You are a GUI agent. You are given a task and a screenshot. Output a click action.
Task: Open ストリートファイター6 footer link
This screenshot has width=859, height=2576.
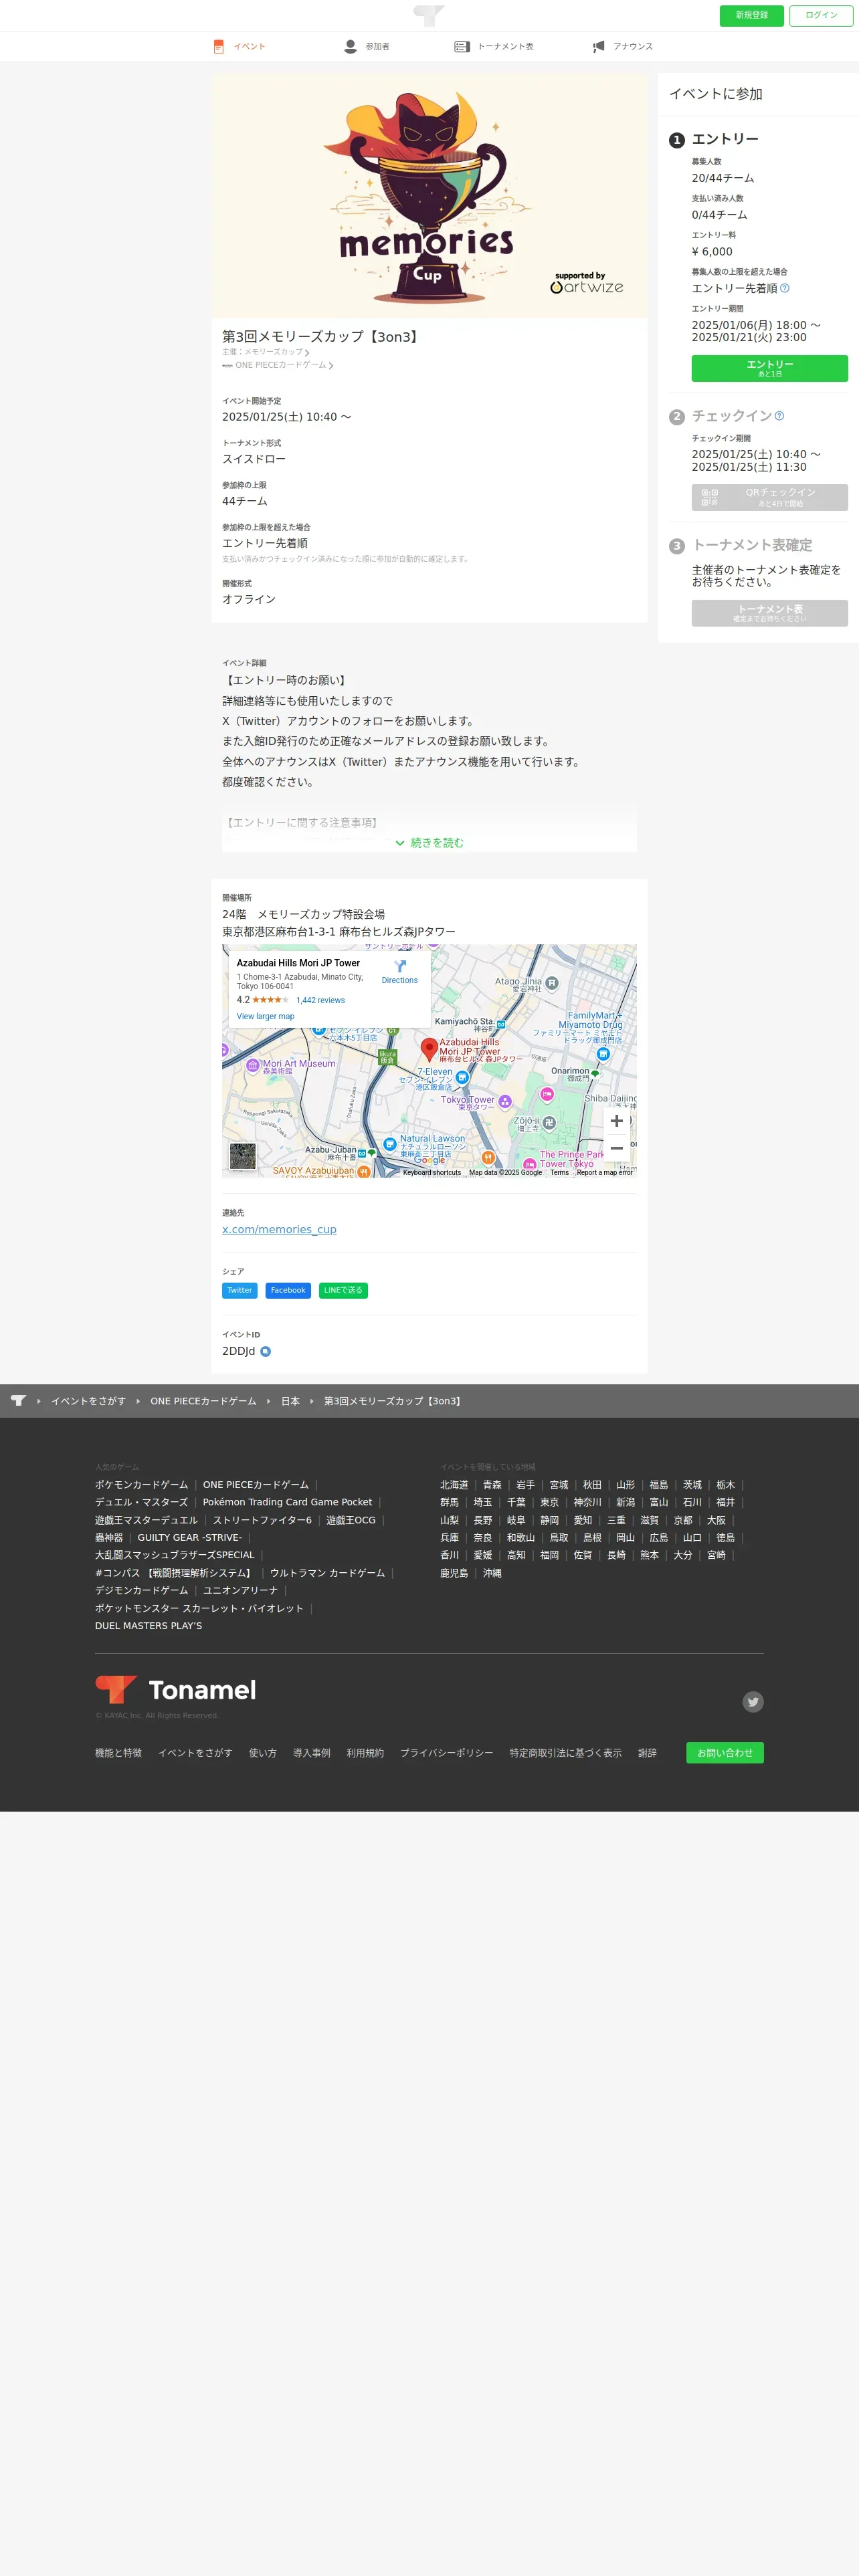262,1520
